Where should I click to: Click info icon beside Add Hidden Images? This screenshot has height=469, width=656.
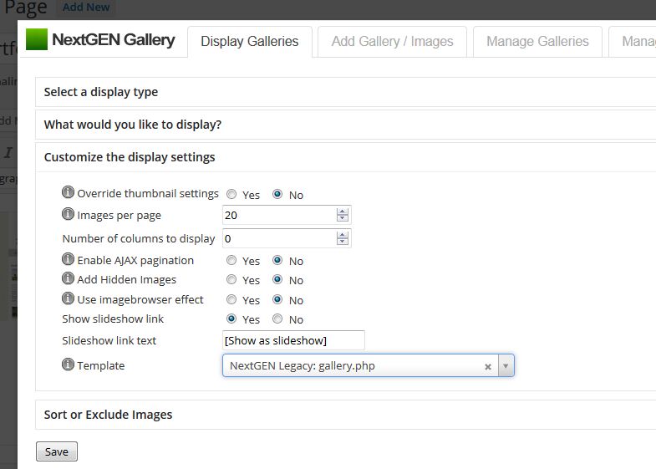68,278
